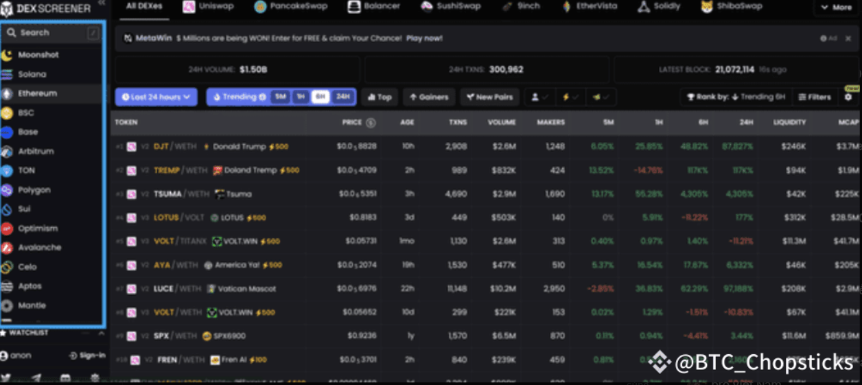Viewport: 862px width, 385px height.
Task: Set trending period to 1H
Action: pyautogui.click(x=301, y=97)
